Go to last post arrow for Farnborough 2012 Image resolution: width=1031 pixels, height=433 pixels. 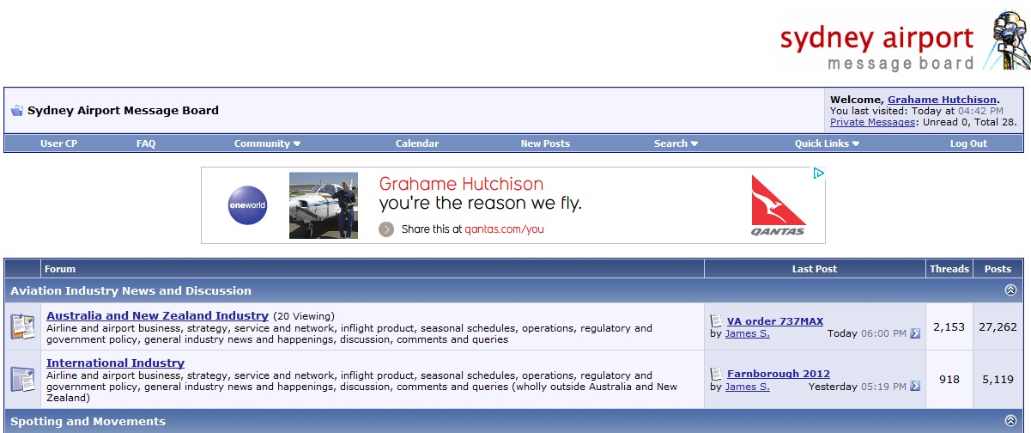tap(915, 387)
